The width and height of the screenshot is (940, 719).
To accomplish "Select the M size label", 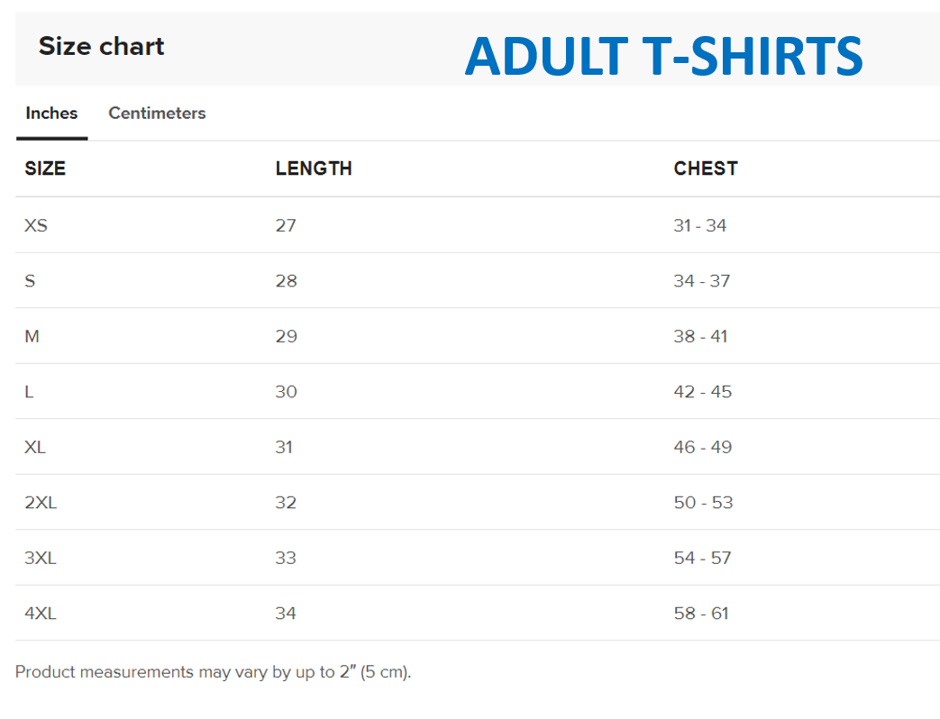I will [32, 336].
